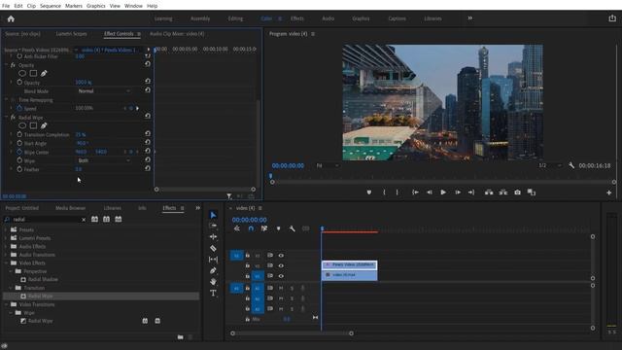Reset the Transition Completion parameter

point(148,134)
